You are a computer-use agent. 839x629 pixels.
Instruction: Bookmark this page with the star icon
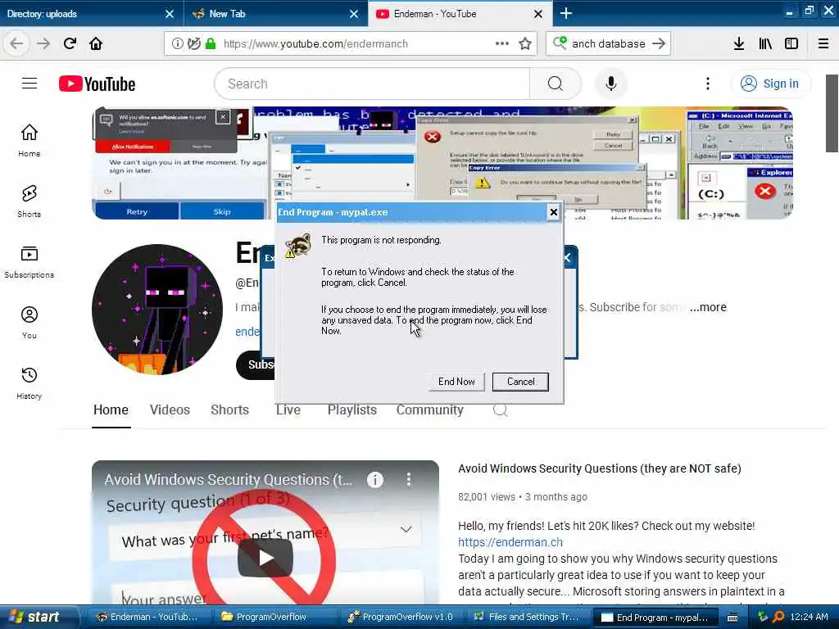click(x=525, y=44)
